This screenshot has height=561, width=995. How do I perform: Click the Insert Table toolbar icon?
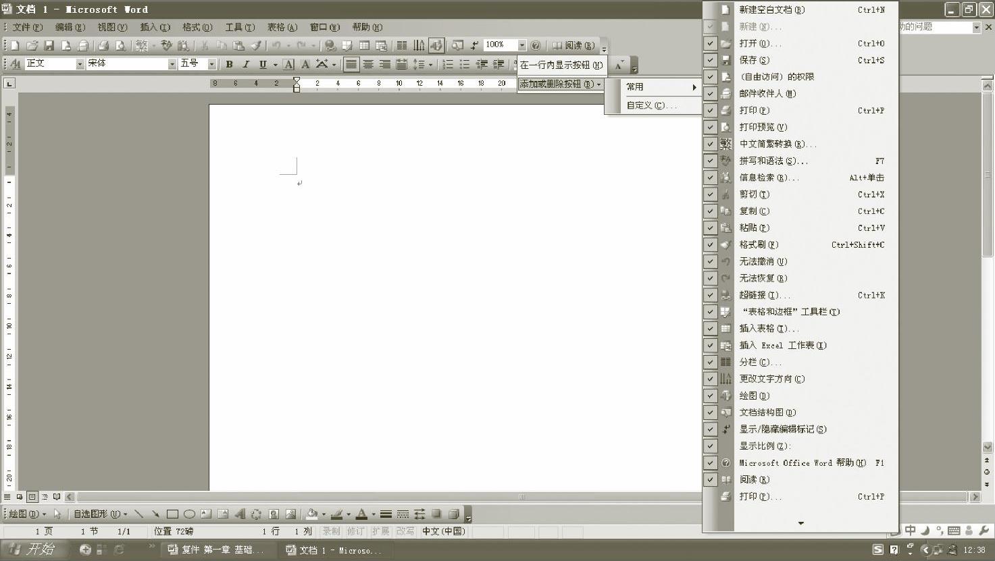coord(364,45)
